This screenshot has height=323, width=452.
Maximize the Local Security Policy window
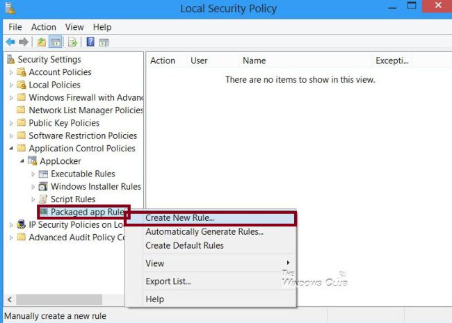pyautogui.click(x=412, y=6)
